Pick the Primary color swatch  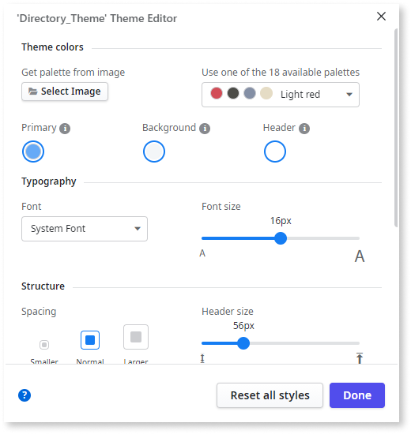point(33,152)
